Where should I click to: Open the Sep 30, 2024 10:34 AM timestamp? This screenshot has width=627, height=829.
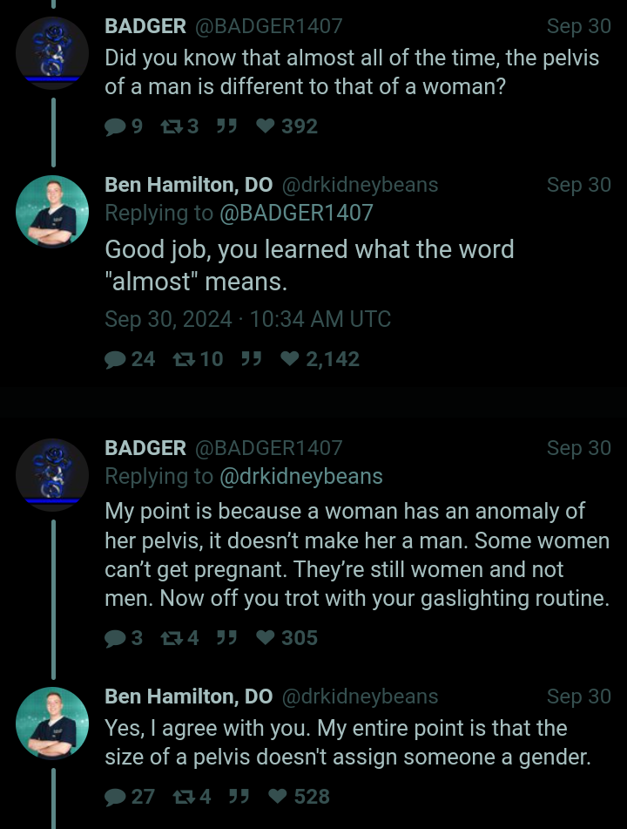pos(247,320)
